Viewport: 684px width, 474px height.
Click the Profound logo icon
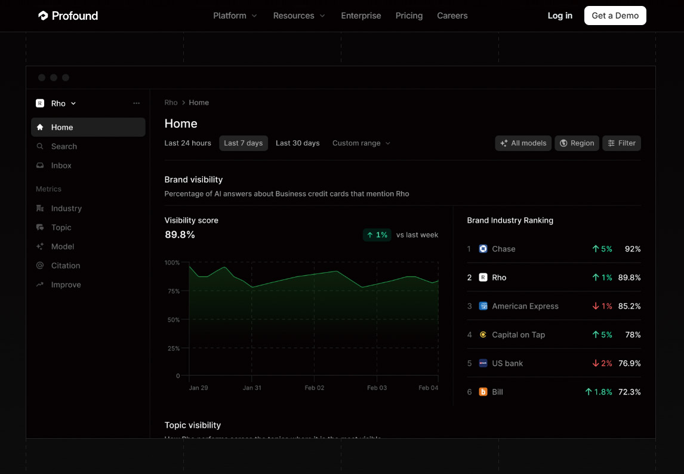pos(43,16)
